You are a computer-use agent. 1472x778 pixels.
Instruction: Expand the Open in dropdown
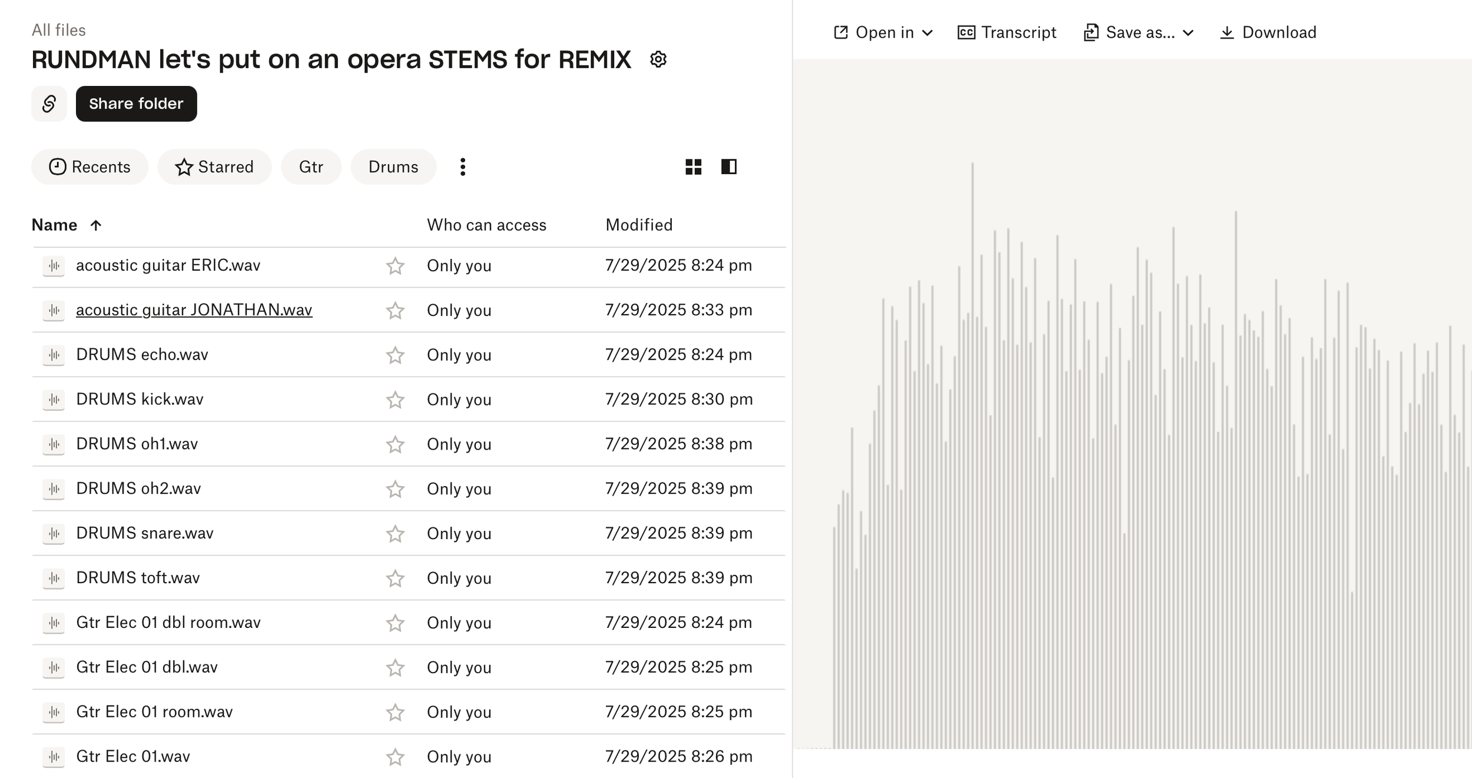point(883,33)
